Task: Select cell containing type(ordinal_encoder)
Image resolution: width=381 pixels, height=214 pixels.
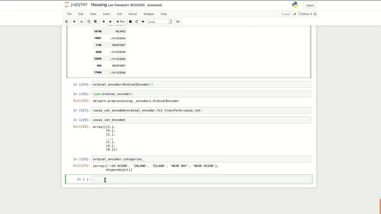Action: point(201,94)
